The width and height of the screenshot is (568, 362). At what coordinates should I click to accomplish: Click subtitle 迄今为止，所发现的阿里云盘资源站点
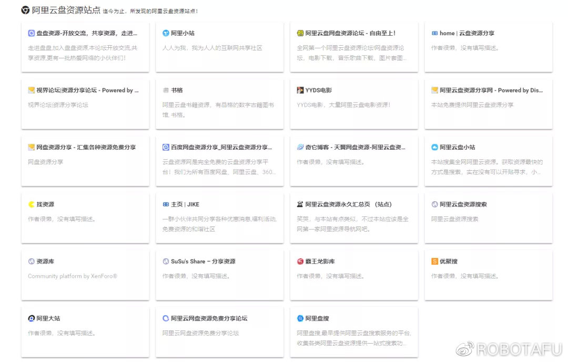[x=150, y=11]
